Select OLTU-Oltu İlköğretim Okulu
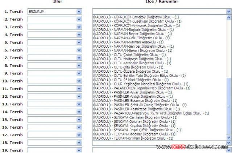The width and height of the screenshot is (232, 153). (159, 67)
